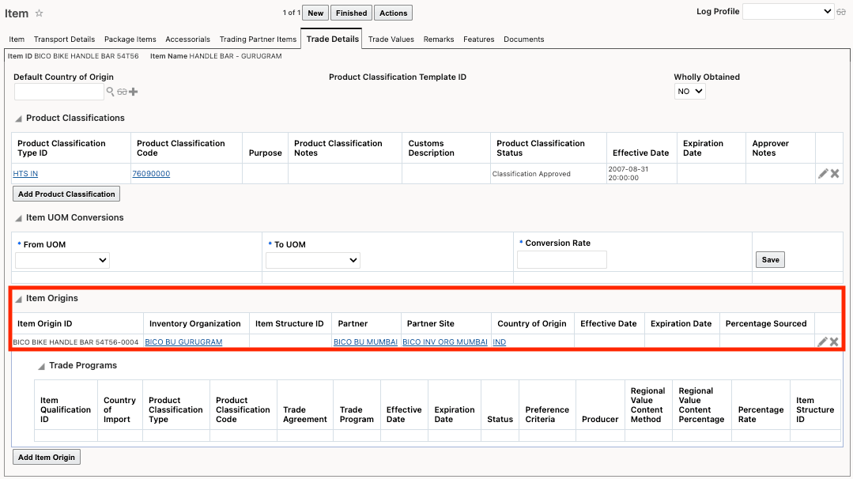Edit HTS IN product classification pencil icon
Viewport: 853px width, 479px height.
coord(823,173)
